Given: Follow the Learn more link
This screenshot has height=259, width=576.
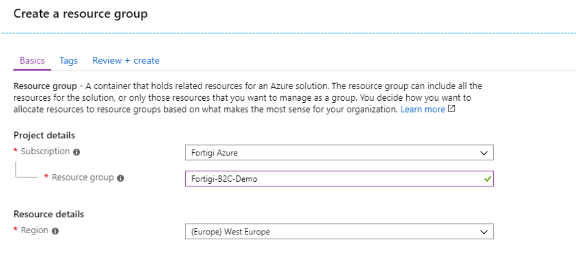Looking at the screenshot, I should 422,109.
